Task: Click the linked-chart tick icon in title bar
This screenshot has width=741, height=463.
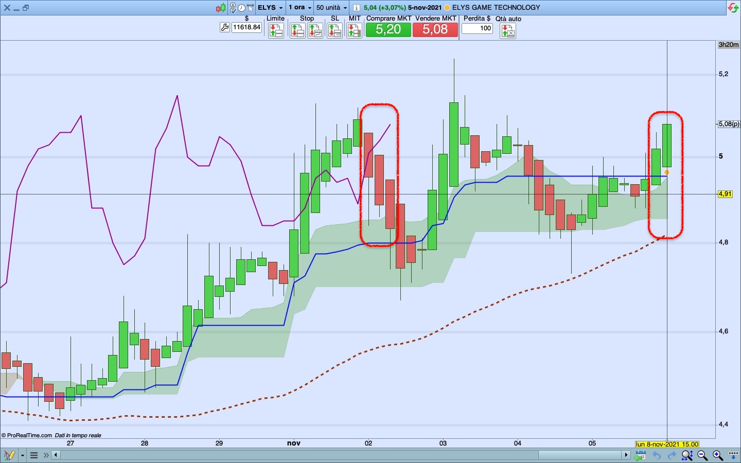Action: point(233,8)
